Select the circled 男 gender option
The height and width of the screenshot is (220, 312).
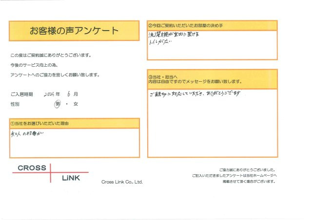58,104
